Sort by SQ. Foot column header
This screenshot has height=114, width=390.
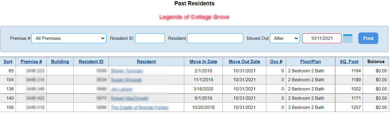coord(349,62)
